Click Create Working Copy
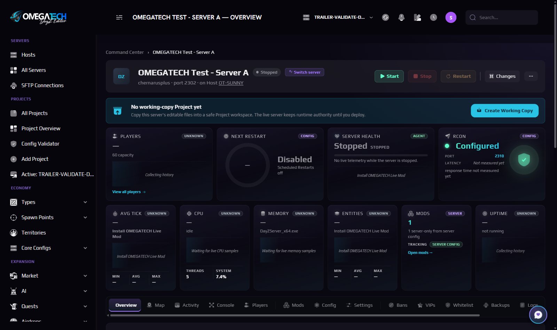 (505, 111)
